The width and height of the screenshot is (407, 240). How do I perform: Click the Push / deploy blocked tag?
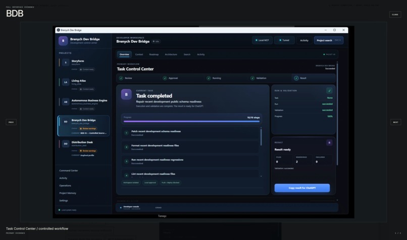[170, 183]
